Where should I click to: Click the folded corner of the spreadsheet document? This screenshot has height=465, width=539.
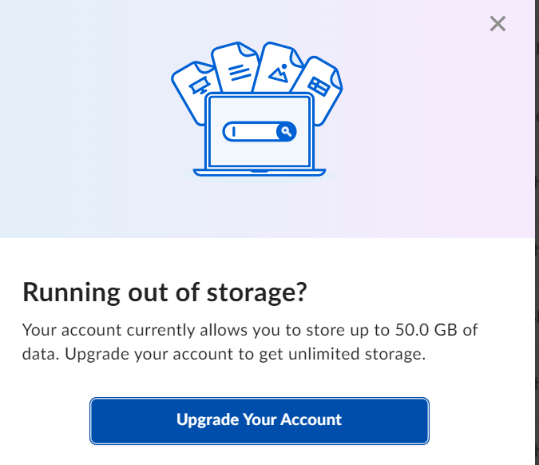point(335,78)
